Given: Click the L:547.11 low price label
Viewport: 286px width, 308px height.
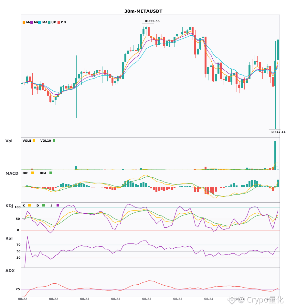Looking at the screenshot, I should click(278, 132).
